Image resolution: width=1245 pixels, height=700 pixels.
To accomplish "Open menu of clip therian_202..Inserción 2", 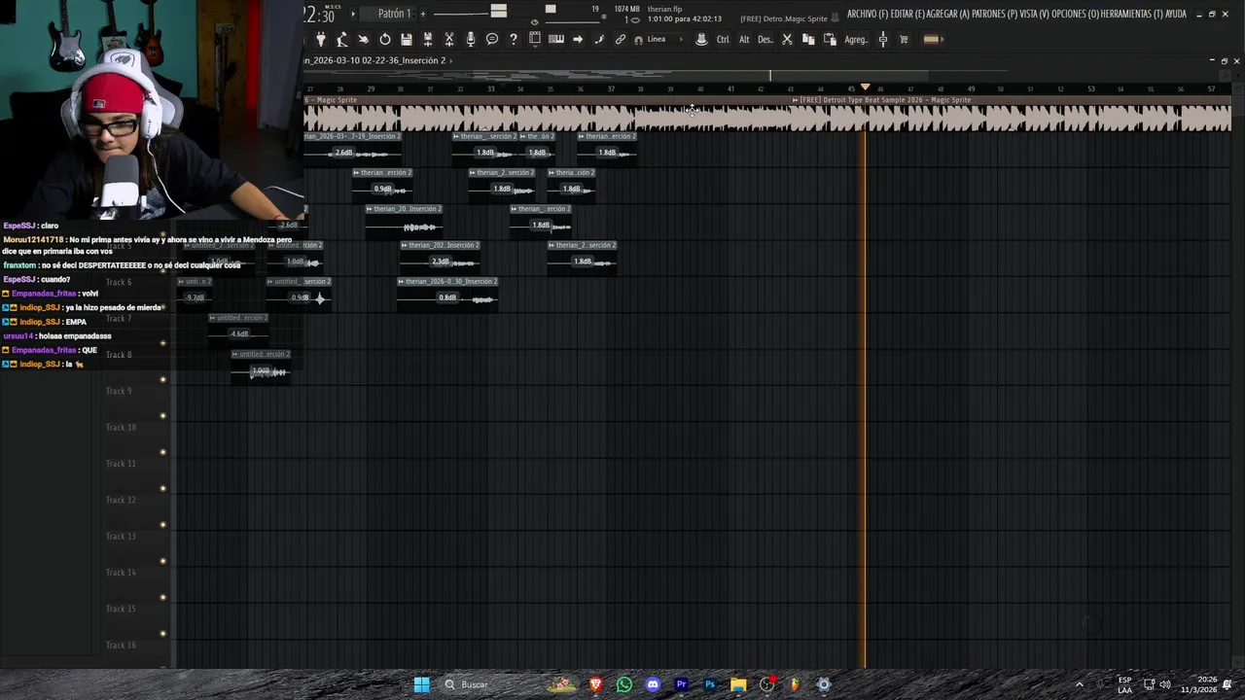I will click(405, 245).
